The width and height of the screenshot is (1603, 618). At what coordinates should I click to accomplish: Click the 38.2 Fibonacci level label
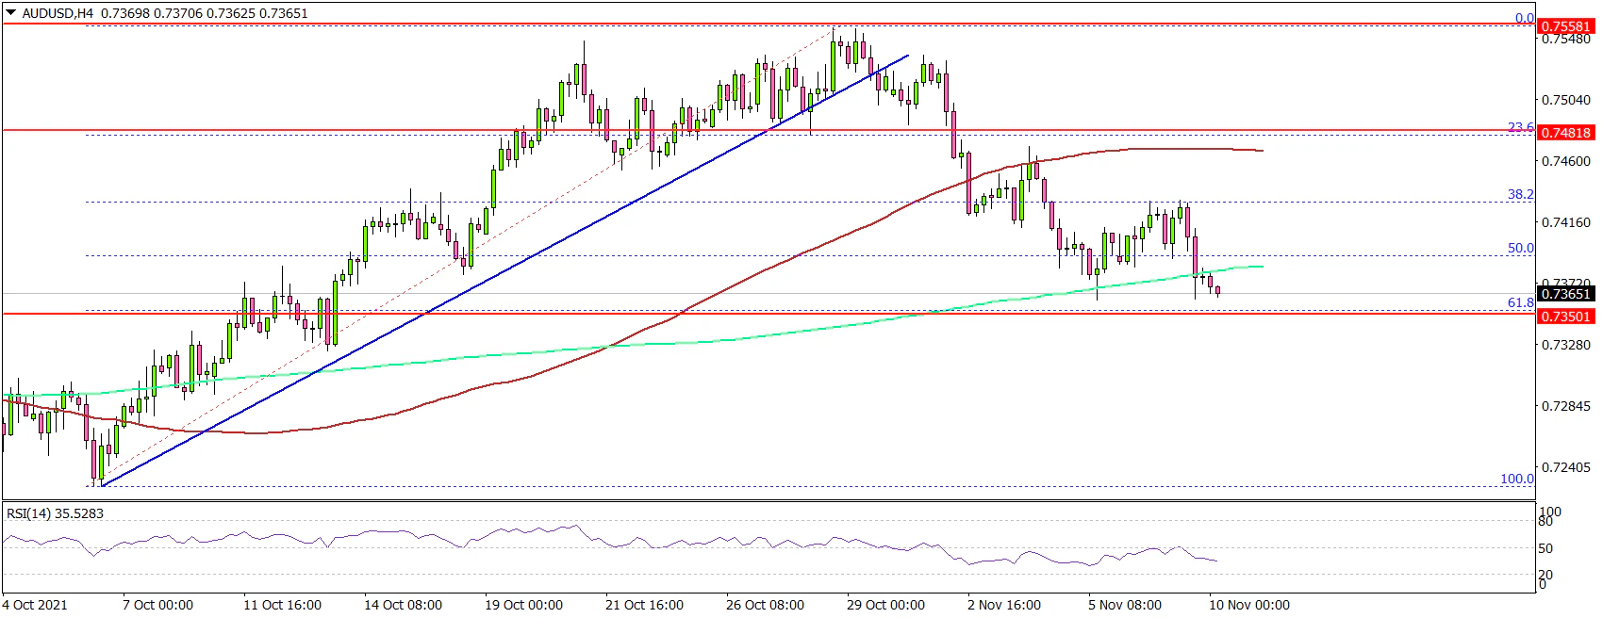pos(1520,194)
